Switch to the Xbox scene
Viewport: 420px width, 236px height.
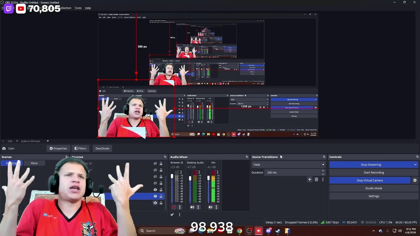[34, 163]
